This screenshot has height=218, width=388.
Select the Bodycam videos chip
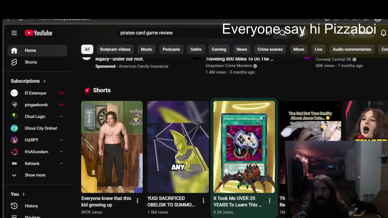115,49
